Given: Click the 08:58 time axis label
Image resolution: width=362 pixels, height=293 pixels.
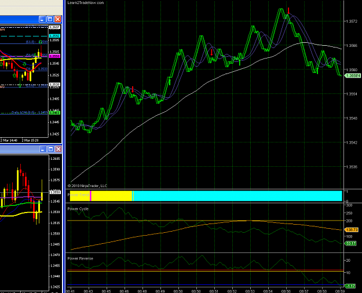Looking at the screenshot, I should point(322,291).
